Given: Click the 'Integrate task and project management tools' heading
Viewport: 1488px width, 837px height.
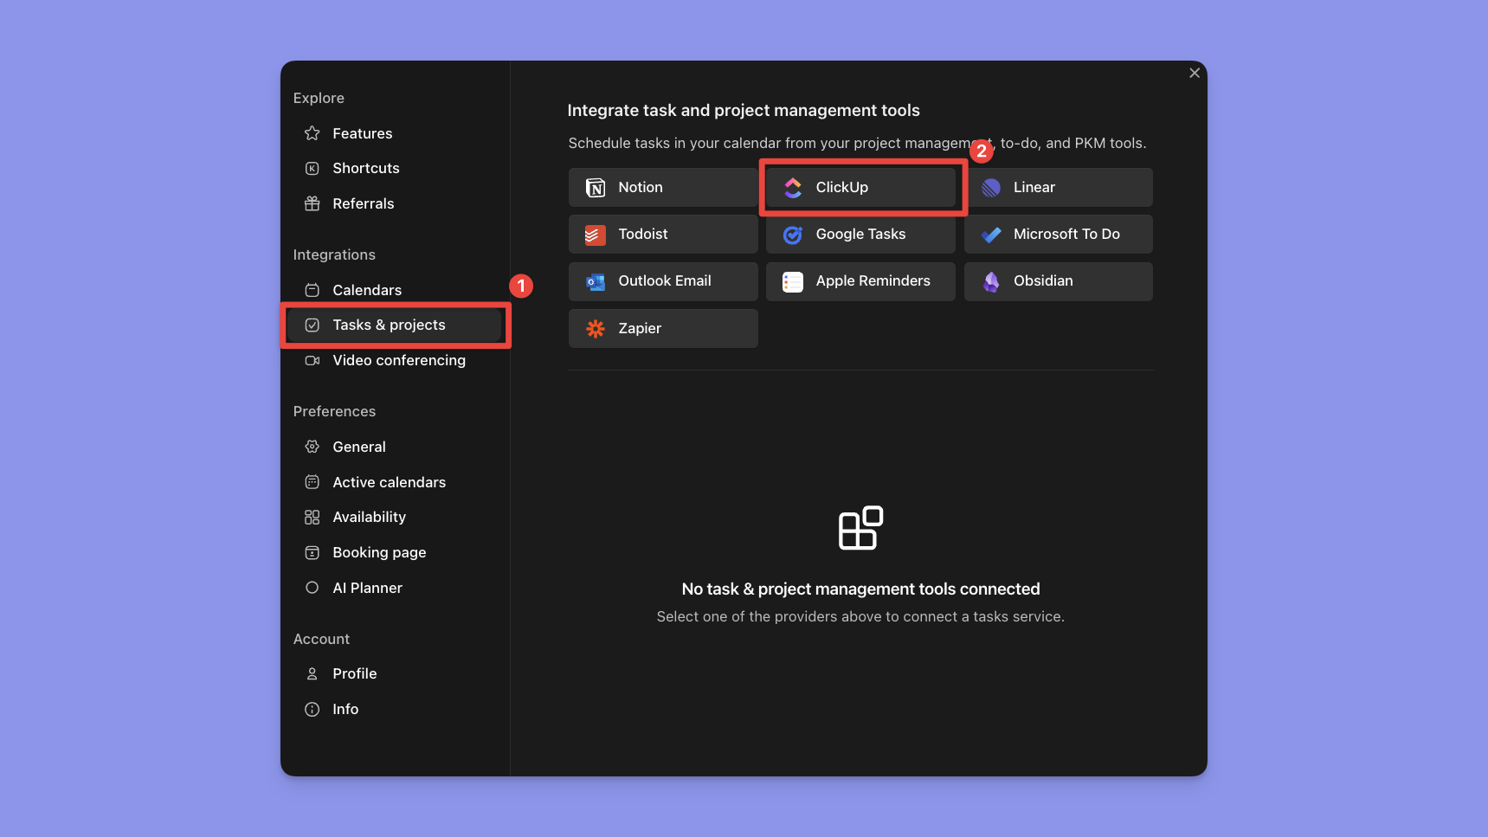Looking at the screenshot, I should [744, 110].
